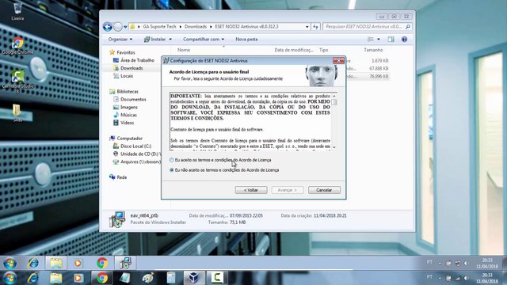Sort by the Tipo column header
Screen dimensions: 507x285
324,50
